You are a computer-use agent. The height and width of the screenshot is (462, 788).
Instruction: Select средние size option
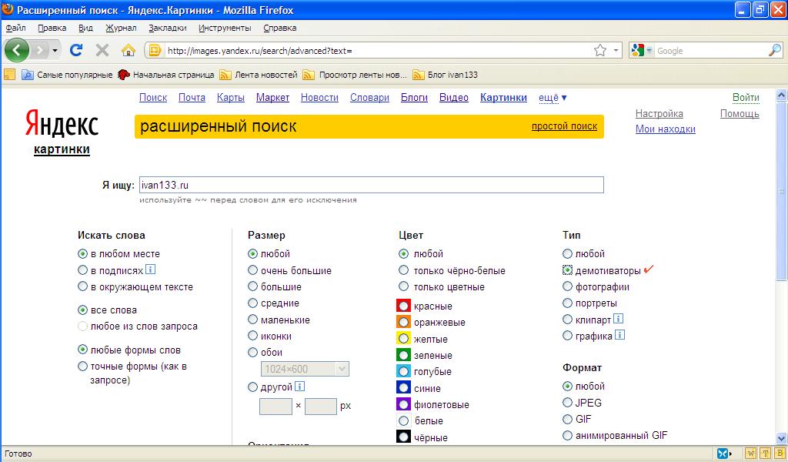point(252,303)
